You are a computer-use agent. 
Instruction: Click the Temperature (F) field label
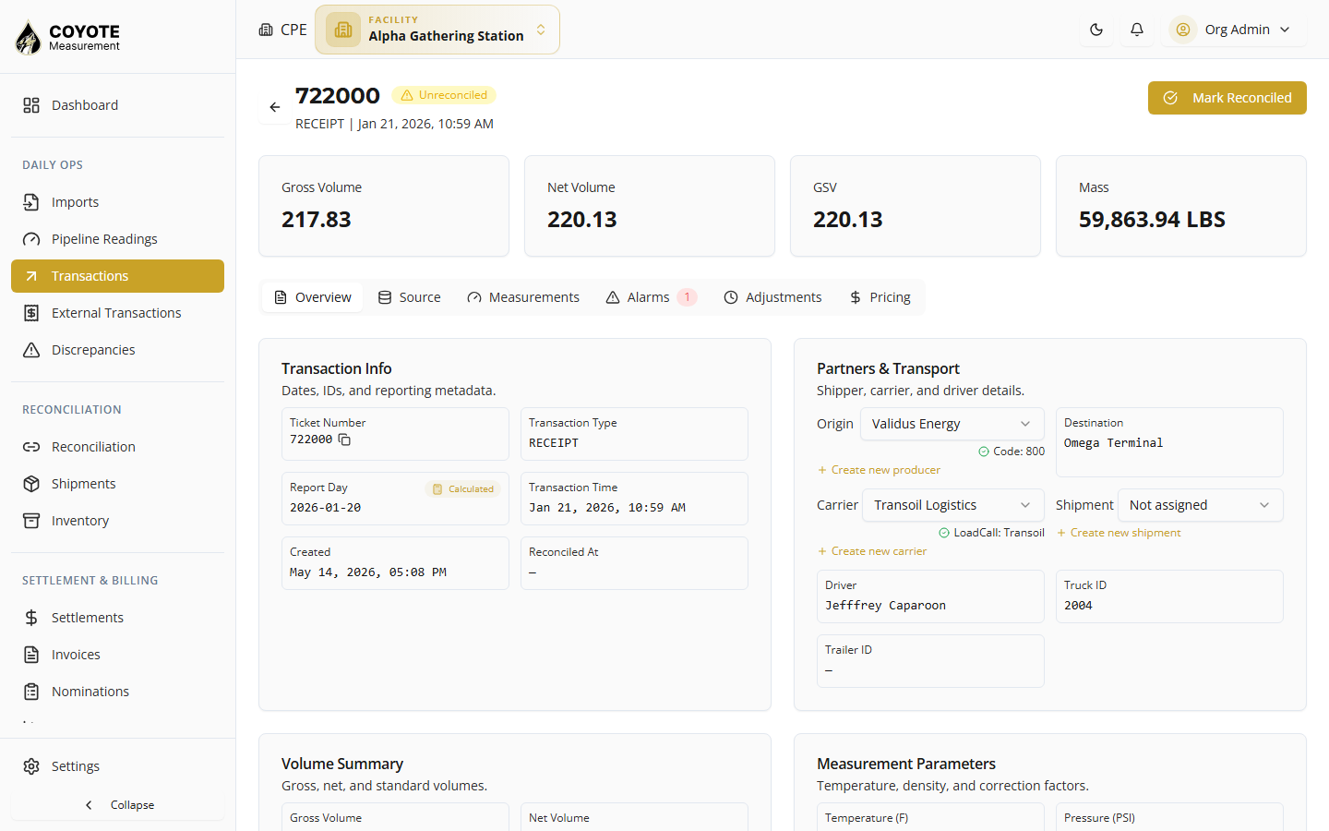click(x=867, y=818)
